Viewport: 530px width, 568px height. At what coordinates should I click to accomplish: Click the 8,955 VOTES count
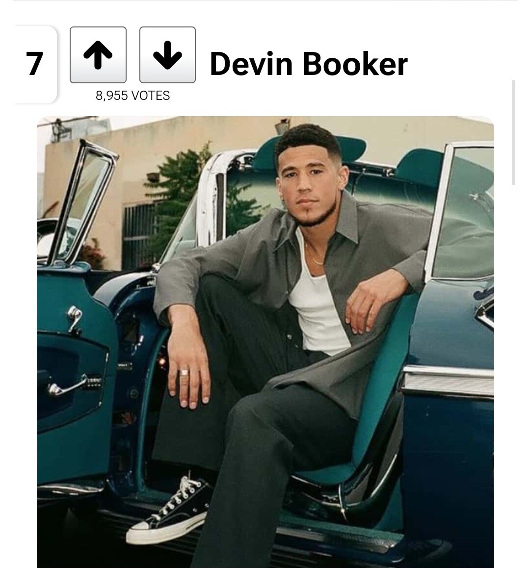click(x=133, y=95)
